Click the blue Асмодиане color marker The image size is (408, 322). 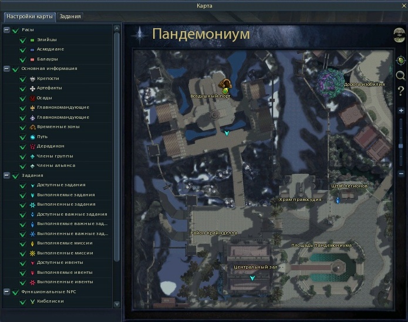pyautogui.click(x=32, y=49)
